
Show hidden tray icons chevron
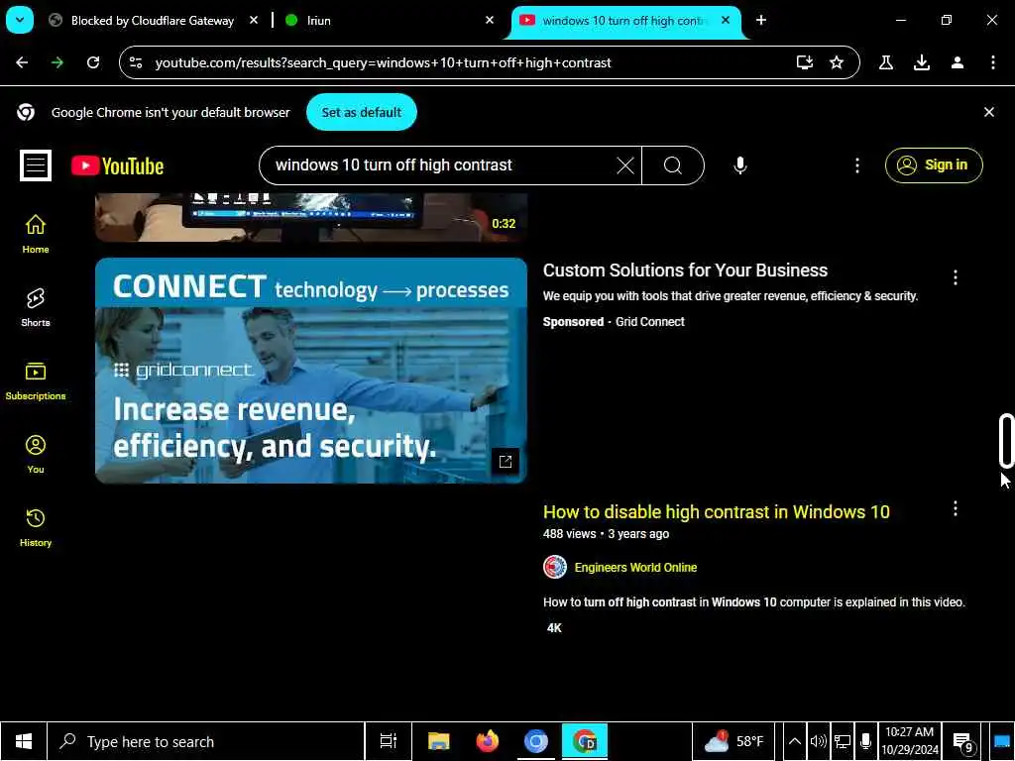(x=794, y=741)
